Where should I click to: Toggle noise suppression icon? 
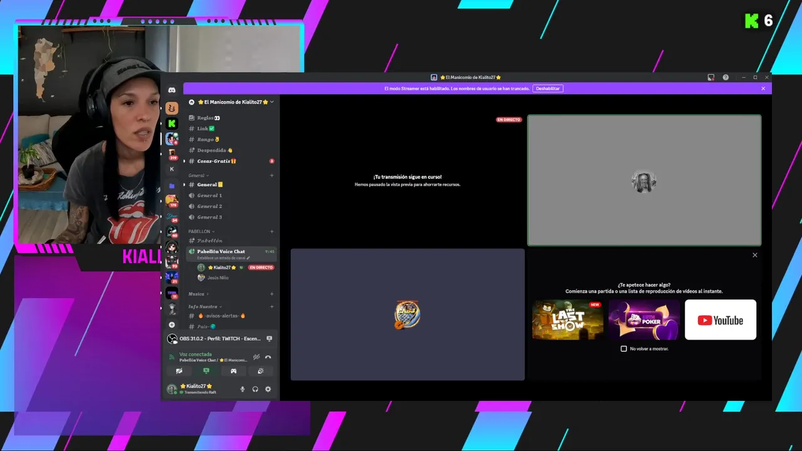click(256, 357)
